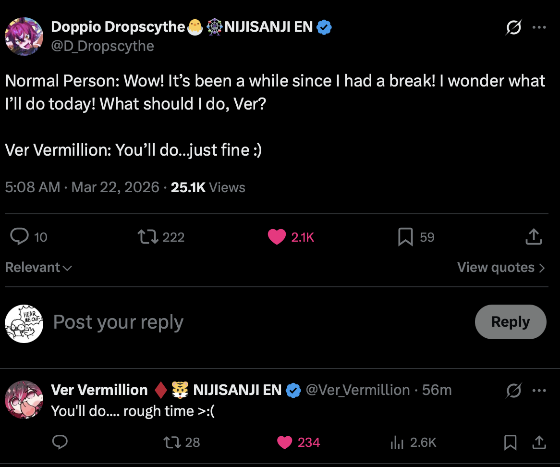Bookmark the main post with 59 saves
The width and height of the screenshot is (560, 467).
tap(405, 236)
